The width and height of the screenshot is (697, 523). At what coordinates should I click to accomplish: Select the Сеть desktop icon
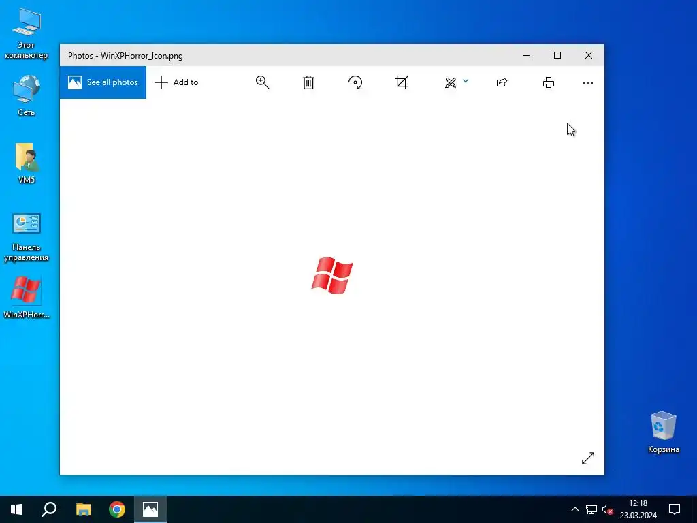click(x=27, y=95)
